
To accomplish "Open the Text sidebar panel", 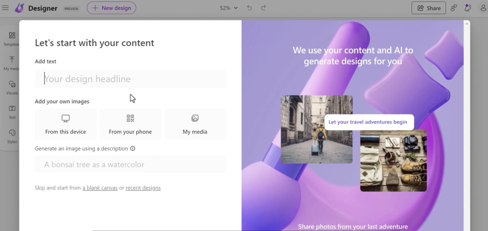I will 12,112.
